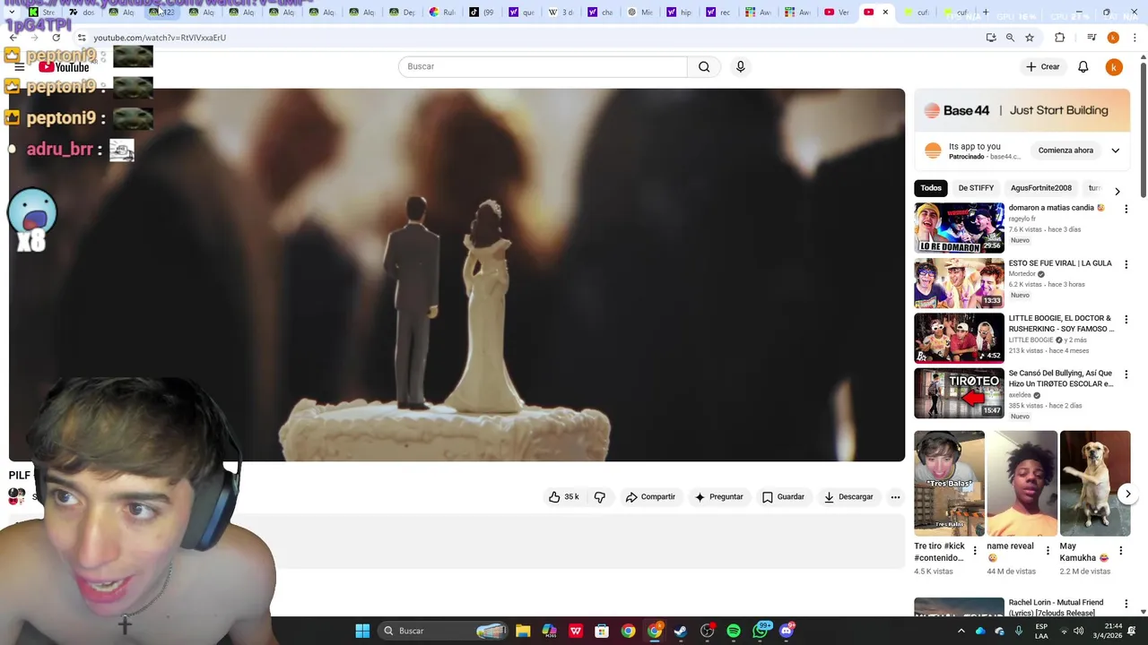Click the YouTube search magnifier button

click(704, 66)
